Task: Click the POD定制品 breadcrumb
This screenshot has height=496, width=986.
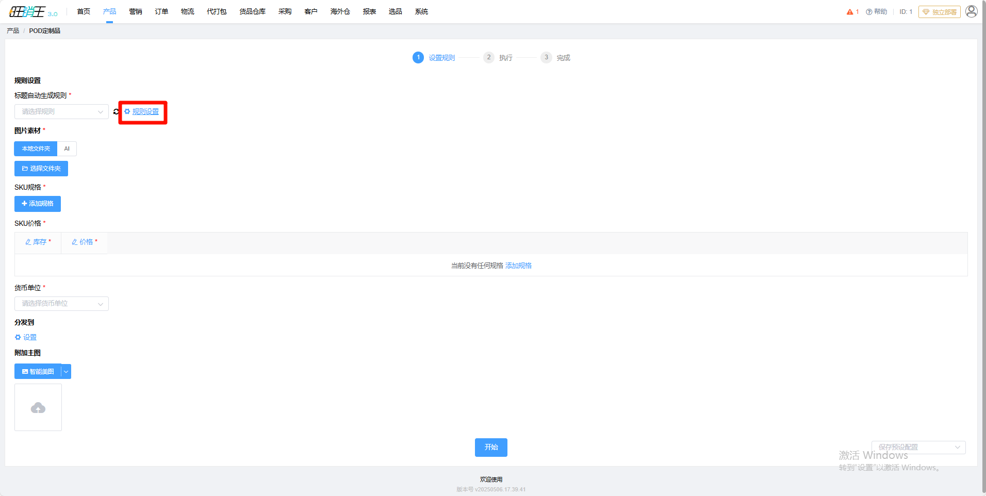Action: point(45,31)
